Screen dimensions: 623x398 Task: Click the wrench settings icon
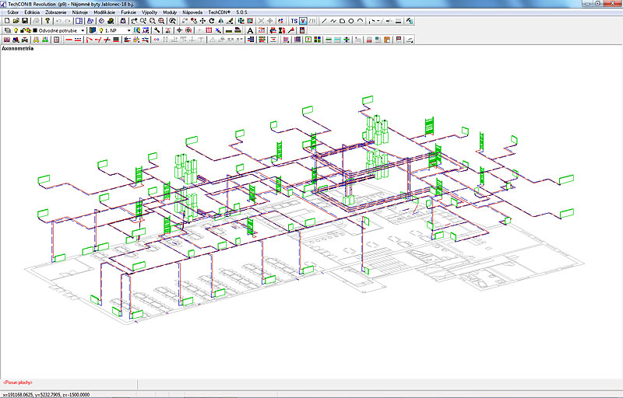pos(157,30)
